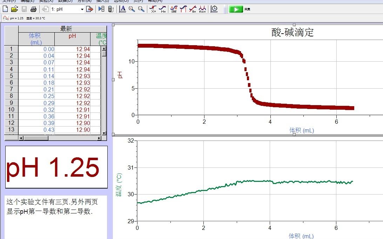Open the page selector dropdown showing 1: pH
Viewport: 383px width, 239px height.
click(81, 9)
